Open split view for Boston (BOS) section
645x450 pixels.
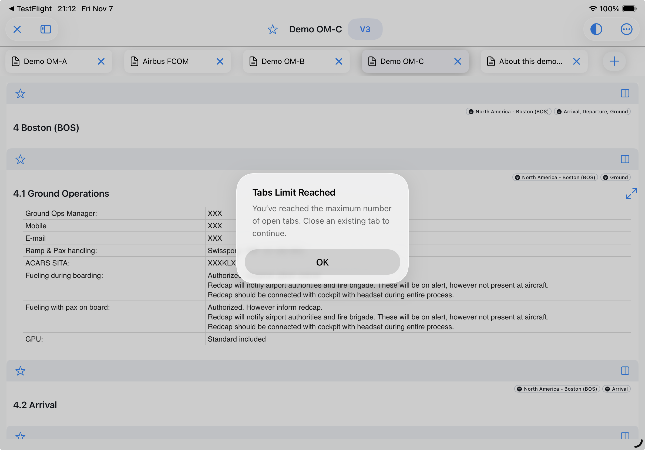(625, 93)
